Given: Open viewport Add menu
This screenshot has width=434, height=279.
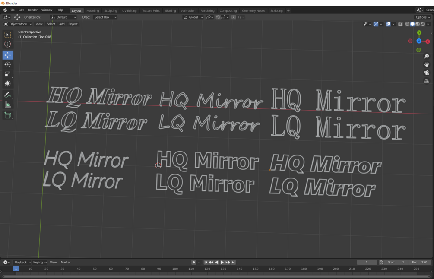Looking at the screenshot, I should pyautogui.click(x=62, y=24).
